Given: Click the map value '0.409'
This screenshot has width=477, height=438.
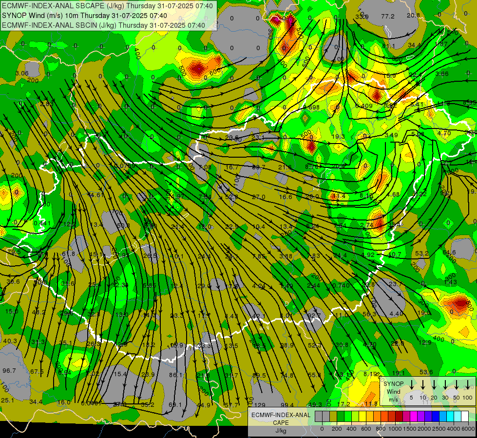Looking at the screenshot, I should click(x=364, y=106).
